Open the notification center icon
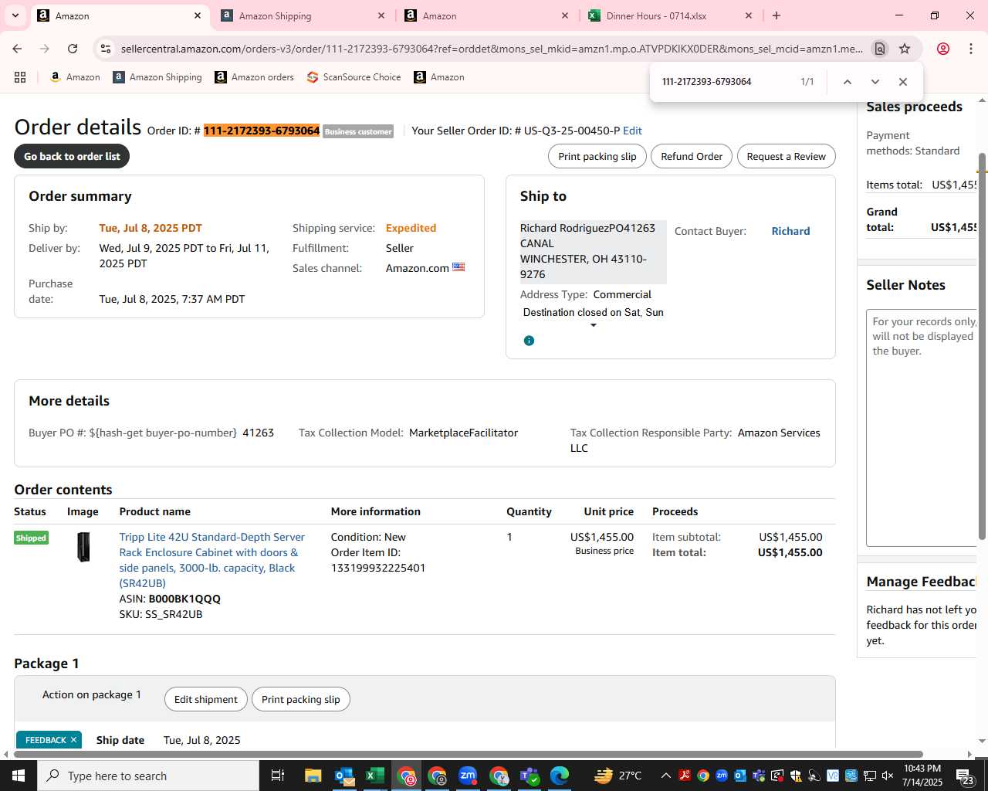Viewport: 988px width, 791px height. click(x=965, y=776)
